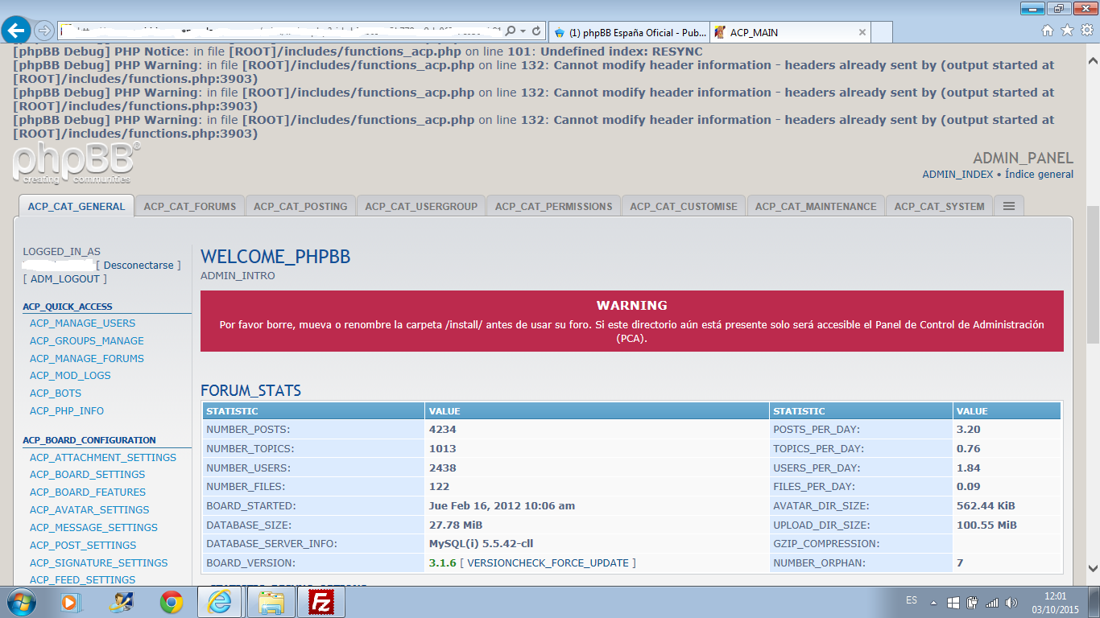
Task: Open ACP_MANAGE_USERS in quick access
Action: (x=82, y=323)
